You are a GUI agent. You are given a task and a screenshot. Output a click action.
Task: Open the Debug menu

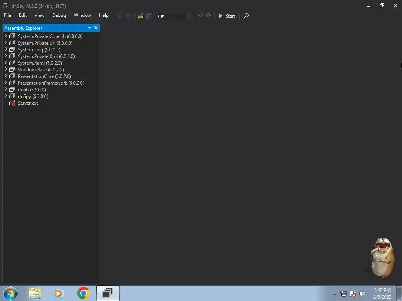[59, 15]
